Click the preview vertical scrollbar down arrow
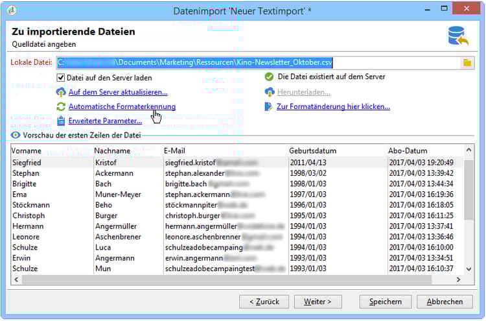The width and height of the screenshot is (486, 321). coord(469,269)
